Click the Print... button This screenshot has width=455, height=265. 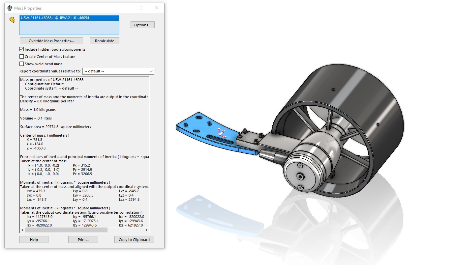83,240
